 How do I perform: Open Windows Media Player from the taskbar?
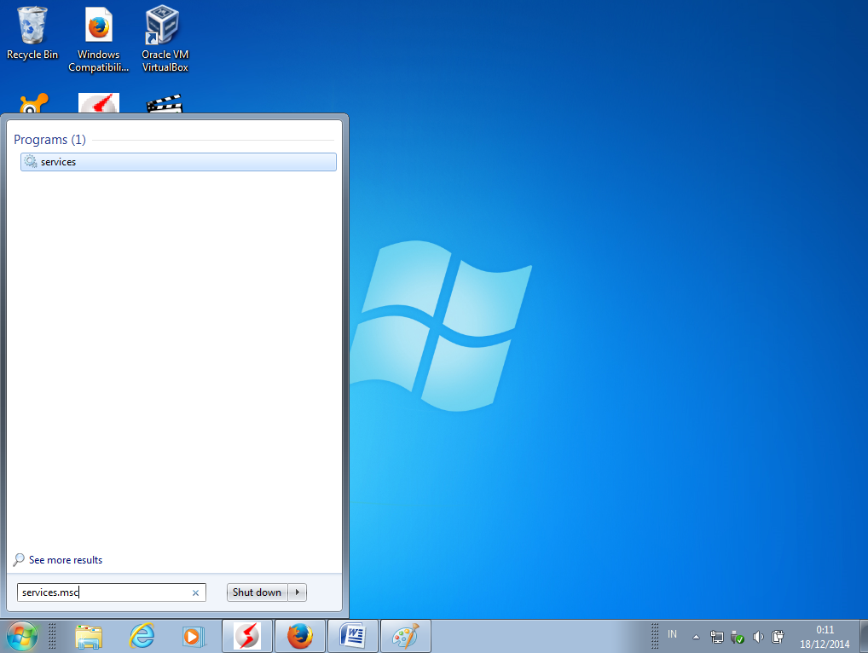pos(194,635)
